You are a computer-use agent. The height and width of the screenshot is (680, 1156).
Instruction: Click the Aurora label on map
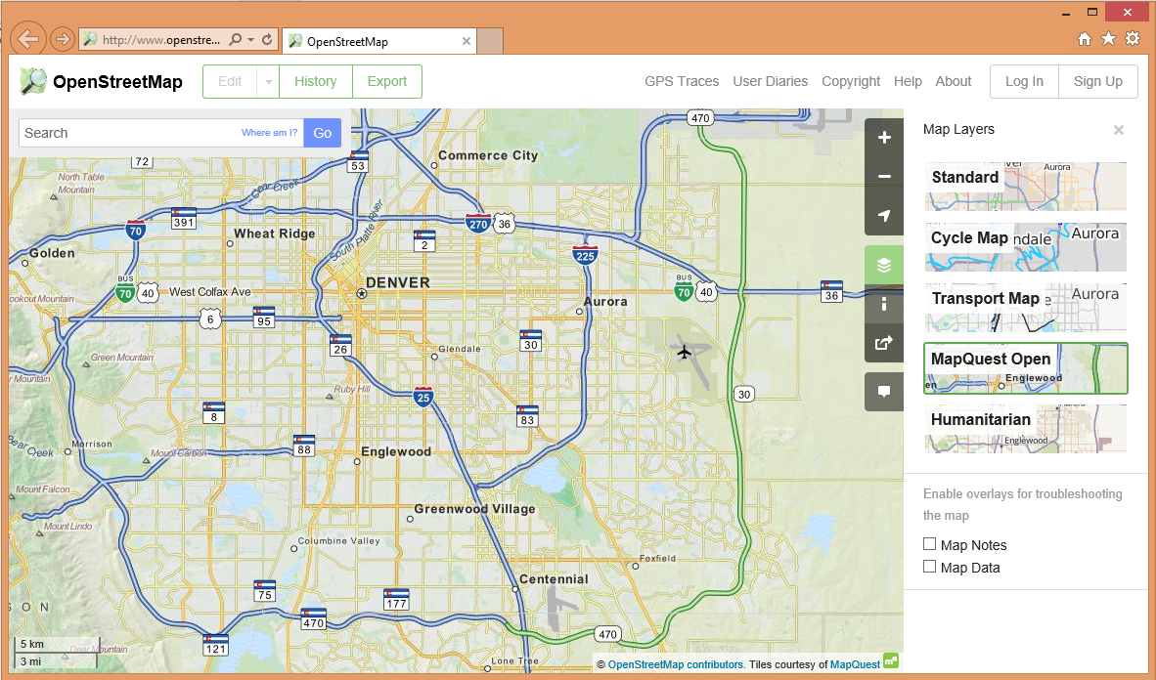point(605,301)
